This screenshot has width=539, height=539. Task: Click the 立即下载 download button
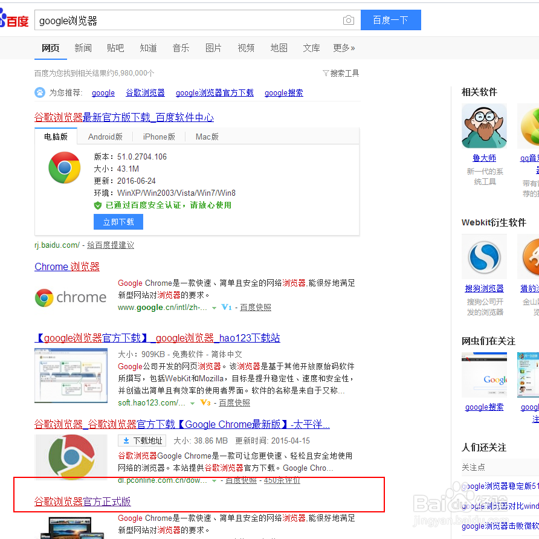click(x=118, y=222)
